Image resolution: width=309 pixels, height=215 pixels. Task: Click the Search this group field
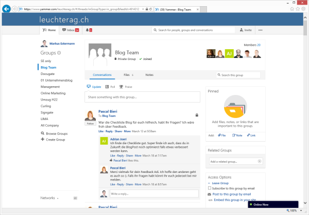[238, 75]
